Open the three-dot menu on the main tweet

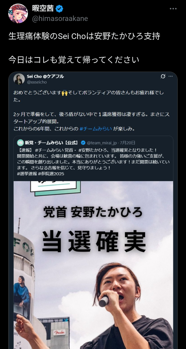coord(173,9)
